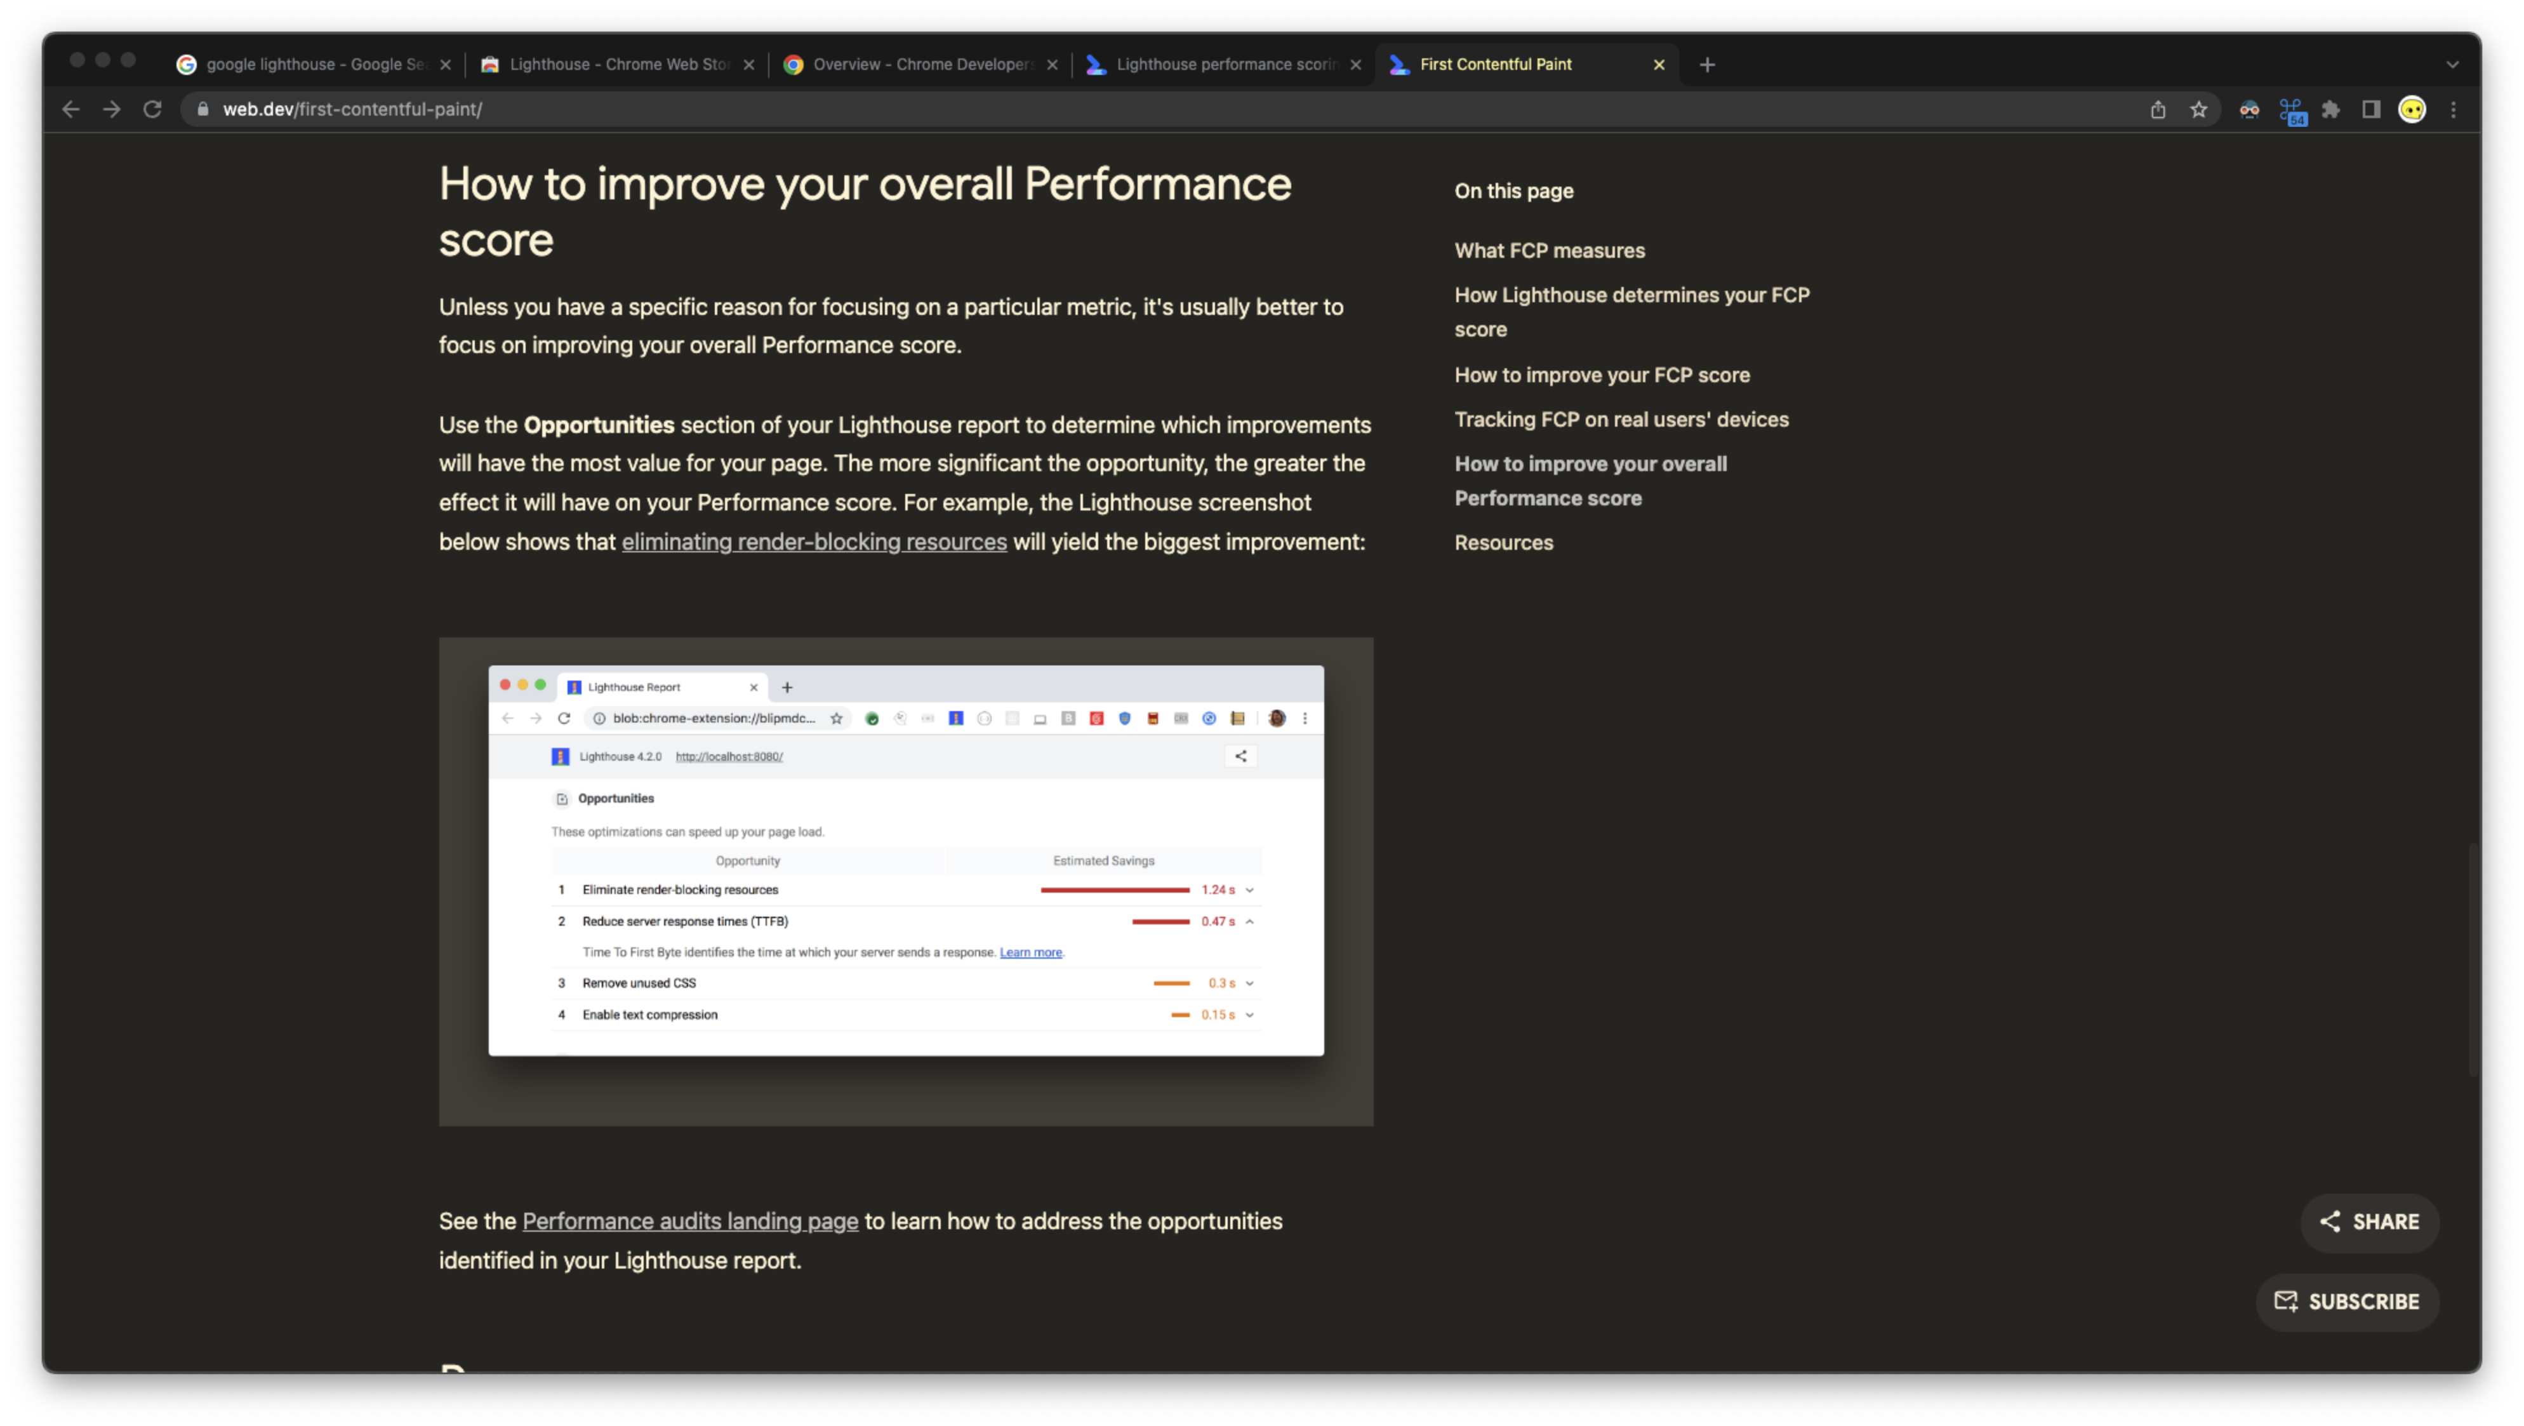Click the share page icon in address bar
The height and width of the screenshot is (1426, 2524).
[x=2158, y=110]
